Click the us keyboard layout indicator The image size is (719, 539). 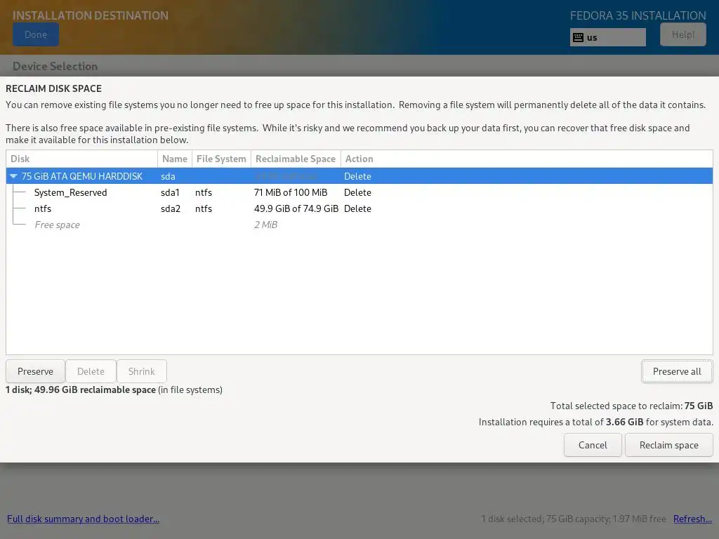tap(608, 38)
